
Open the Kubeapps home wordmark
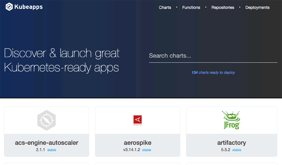[28, 7]
